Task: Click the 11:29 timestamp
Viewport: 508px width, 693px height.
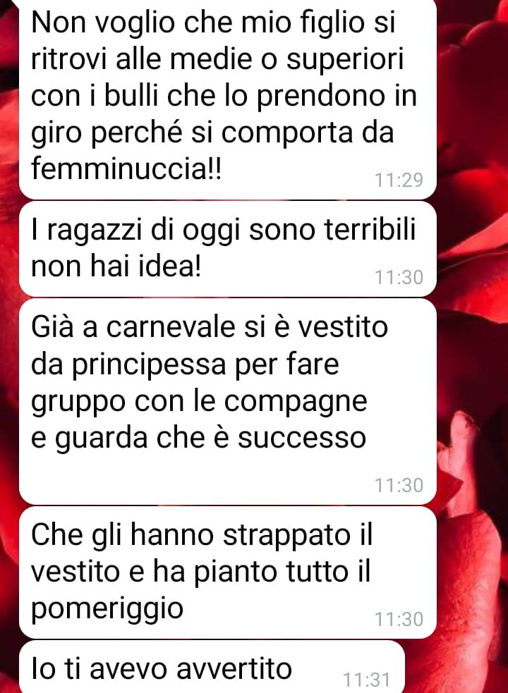Action: coord(399,180)
